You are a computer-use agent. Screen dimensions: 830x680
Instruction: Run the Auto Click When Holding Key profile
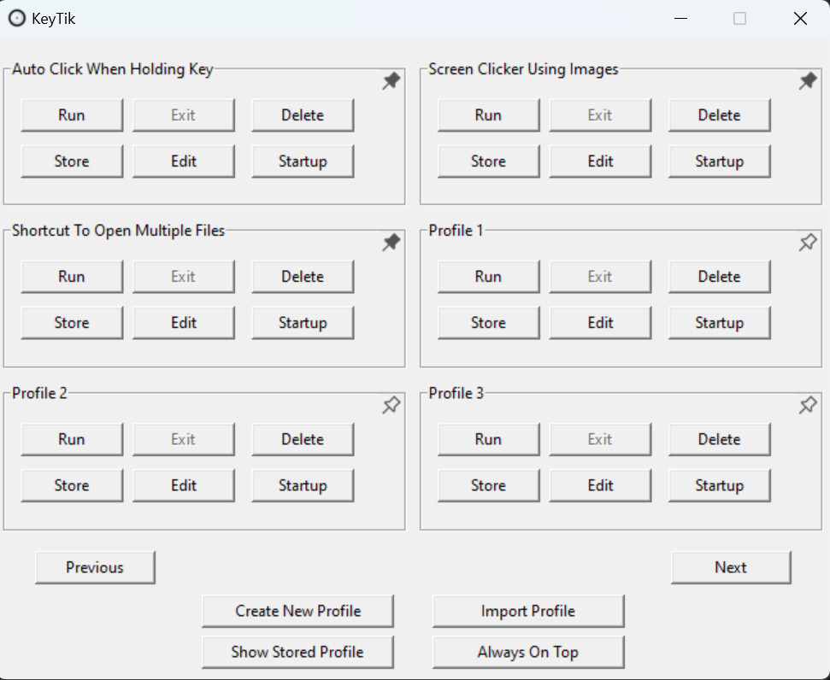[x=72, y=114]
